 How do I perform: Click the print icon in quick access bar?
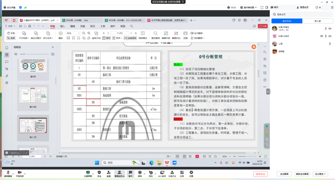[x=30, y=26]
